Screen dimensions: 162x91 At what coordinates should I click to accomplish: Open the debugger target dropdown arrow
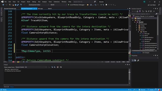coord(85,5)
